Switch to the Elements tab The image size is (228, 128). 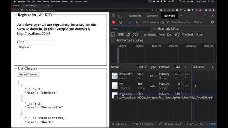(135, 16)
